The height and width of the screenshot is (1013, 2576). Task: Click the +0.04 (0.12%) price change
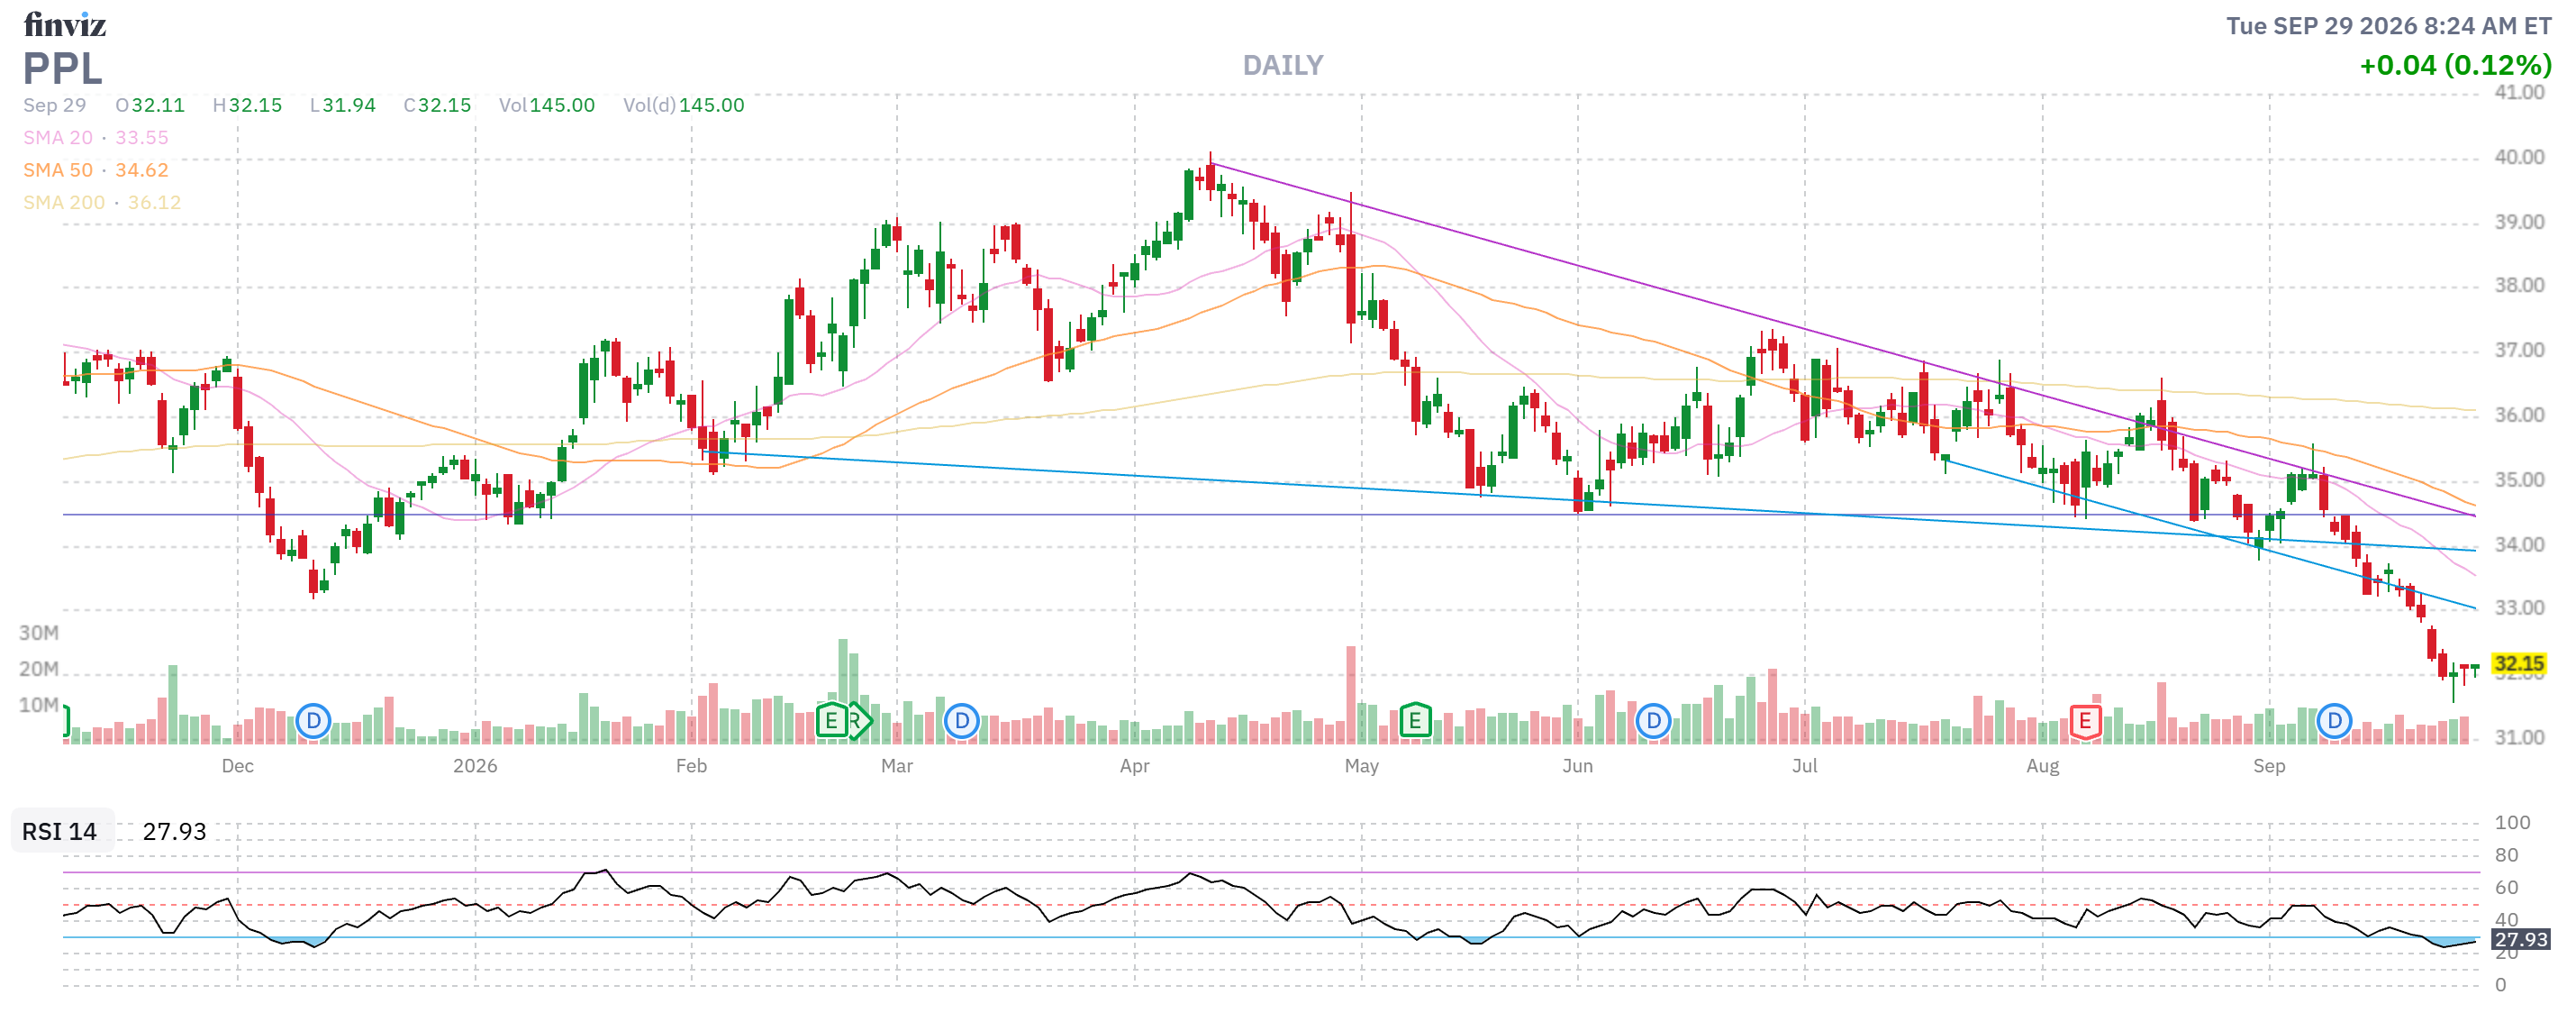[2455, 66]
